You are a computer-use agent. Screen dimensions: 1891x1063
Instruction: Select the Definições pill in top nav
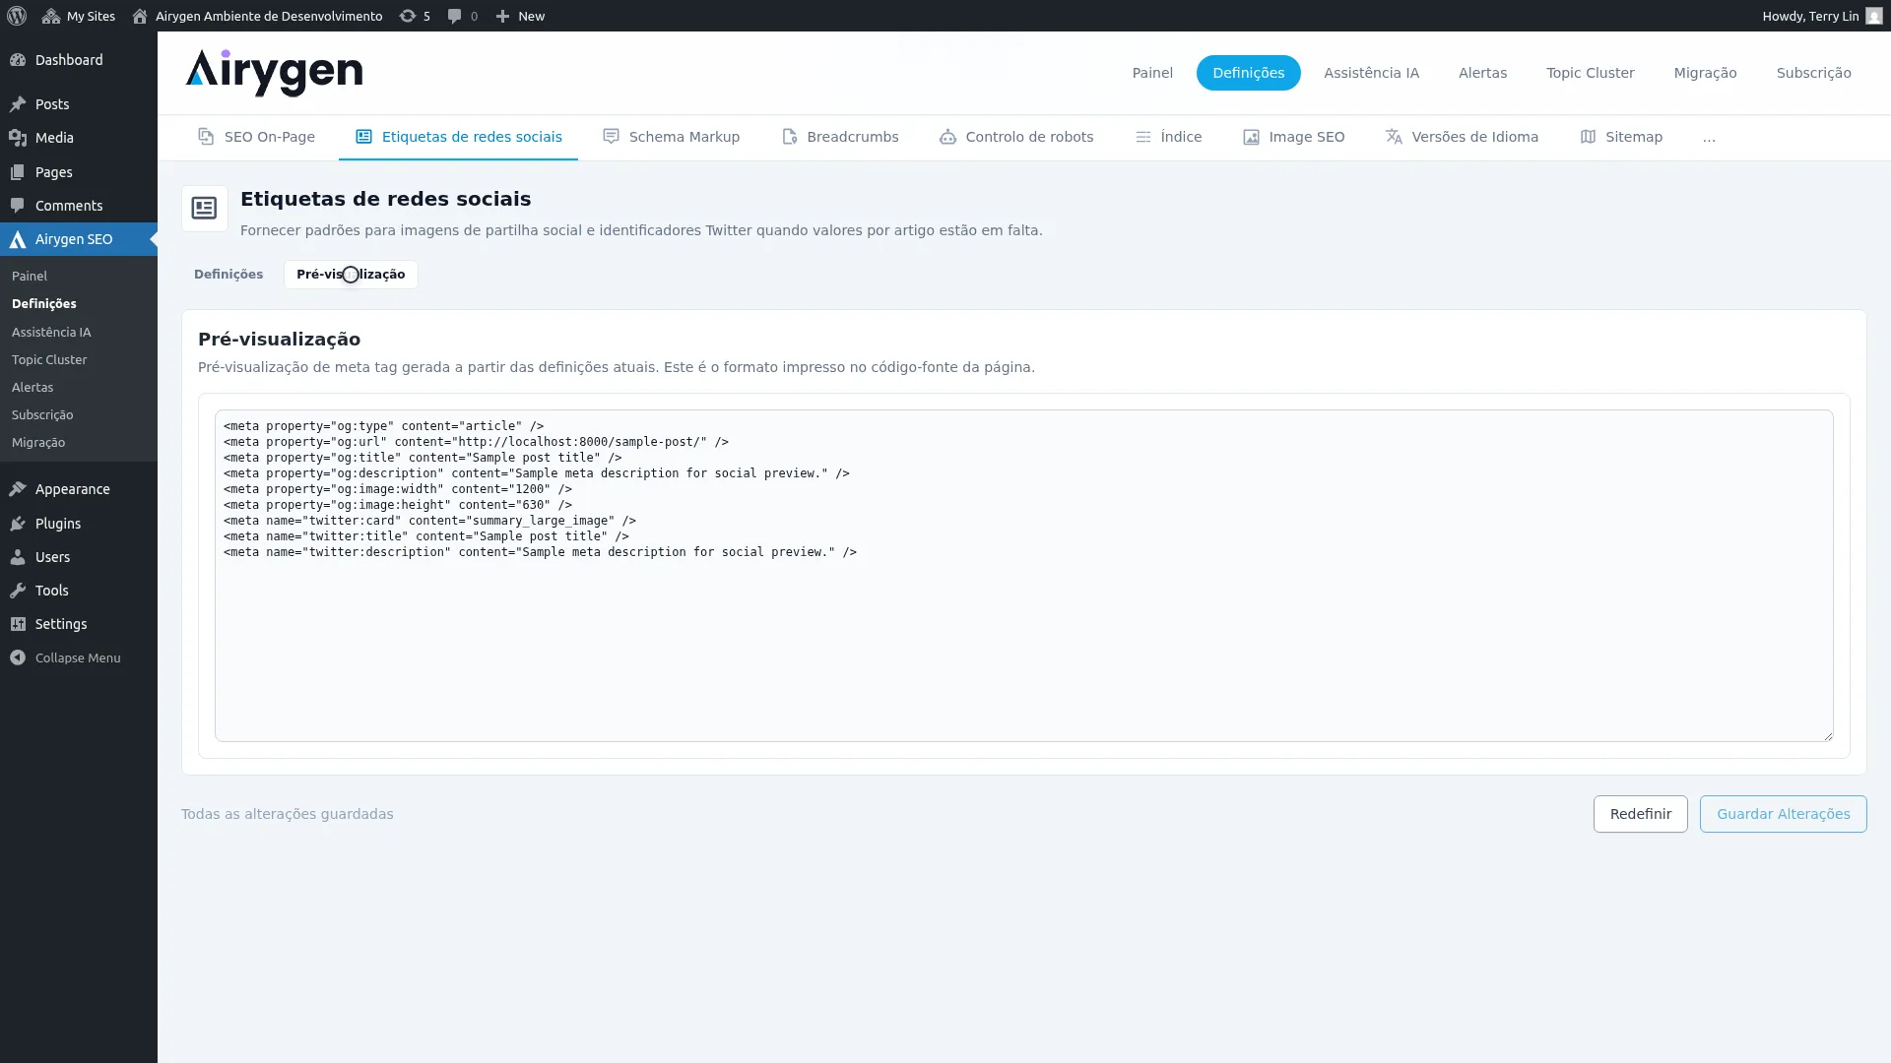(x=1248, y=73)
